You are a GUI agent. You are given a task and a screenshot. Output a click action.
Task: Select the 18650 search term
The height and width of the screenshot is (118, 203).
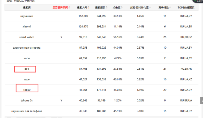pyautogui.click(x=27, y=90)
